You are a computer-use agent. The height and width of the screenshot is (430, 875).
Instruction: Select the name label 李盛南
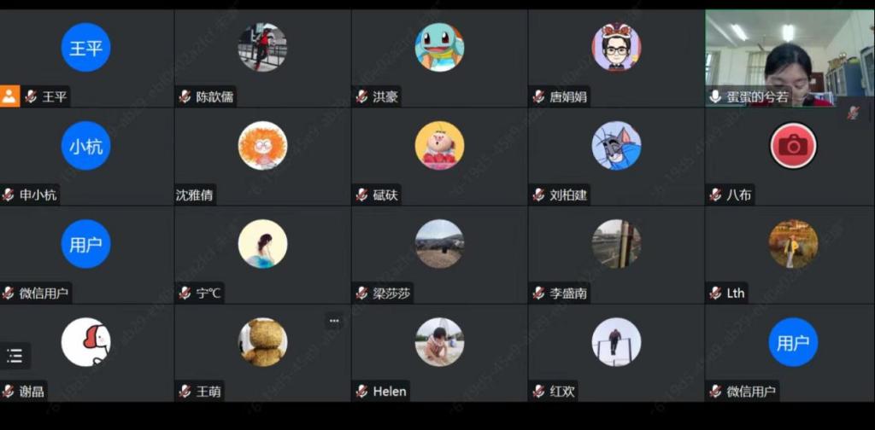(568, 293)
